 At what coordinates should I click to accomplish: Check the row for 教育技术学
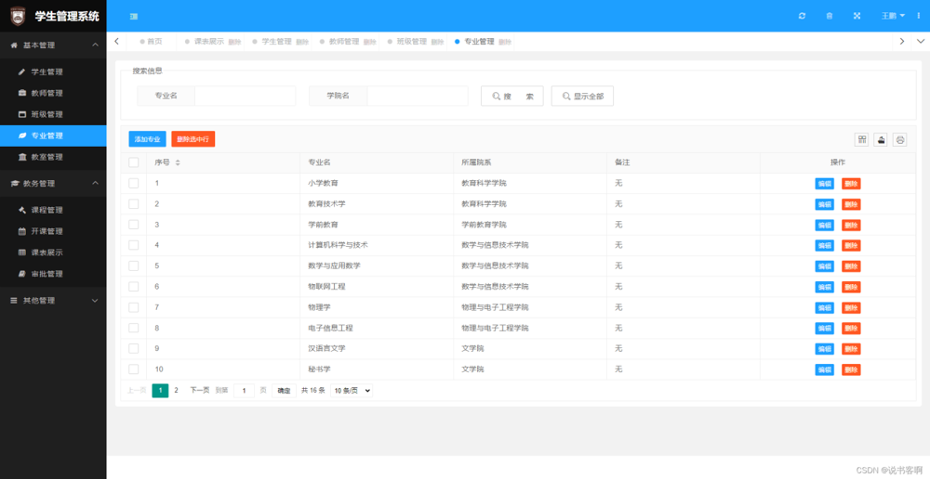(133, 203)
